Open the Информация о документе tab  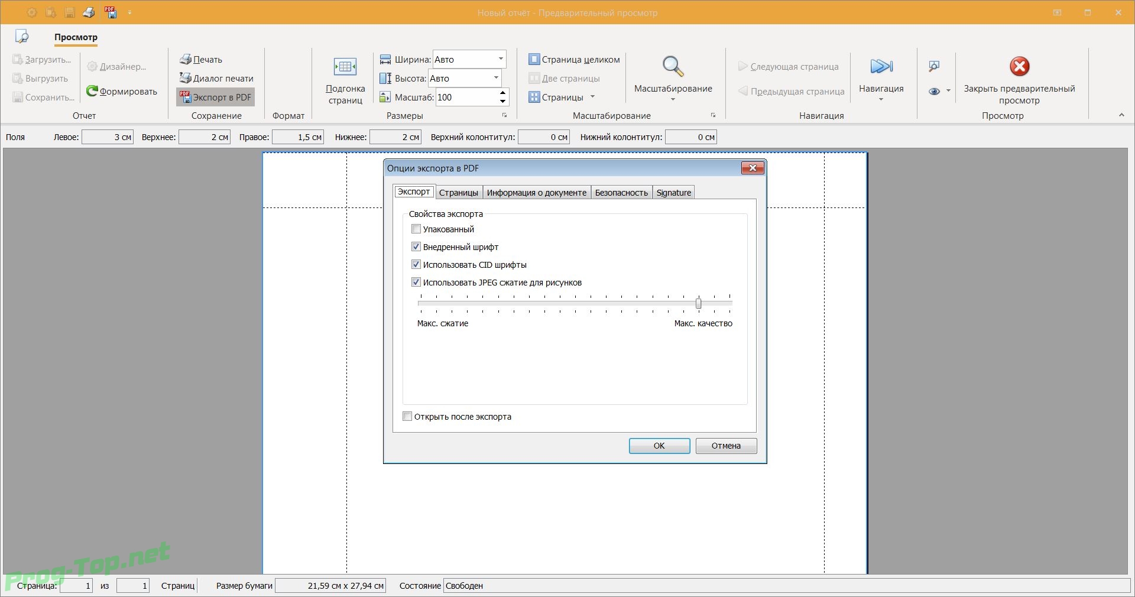[537, 193]
